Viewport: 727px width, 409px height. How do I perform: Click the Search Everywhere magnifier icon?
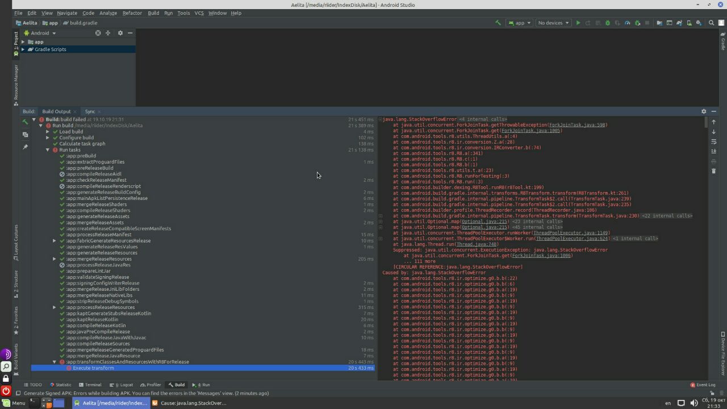coord(711,23)
